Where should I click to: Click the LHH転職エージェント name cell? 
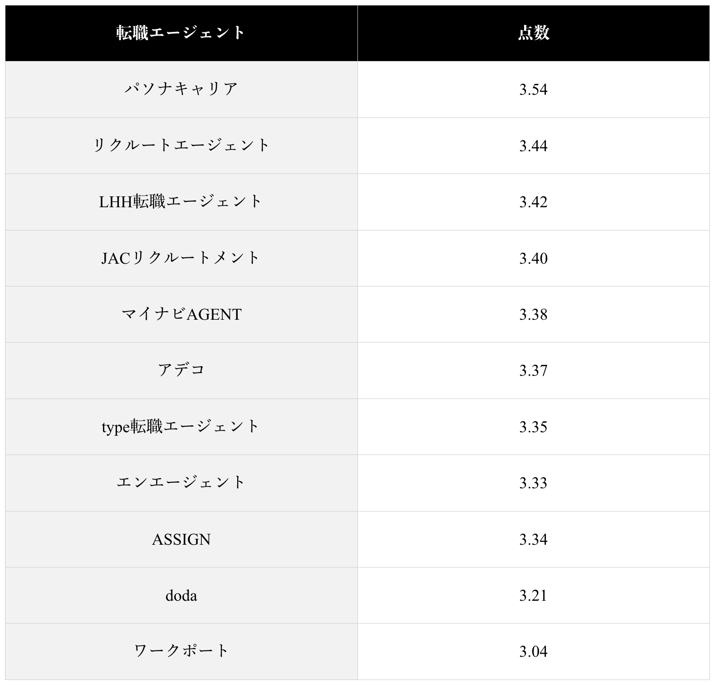181,201
